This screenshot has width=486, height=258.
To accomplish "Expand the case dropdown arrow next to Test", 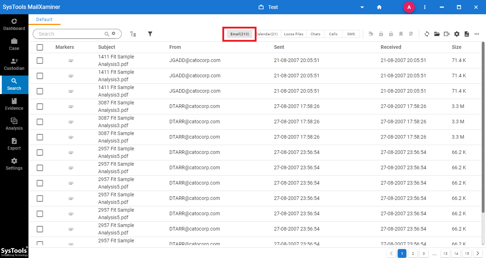I will point(362,7).
